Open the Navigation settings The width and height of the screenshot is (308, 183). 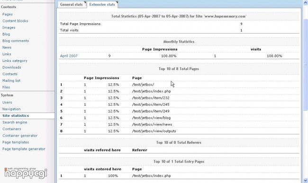[x=11, y=109]
